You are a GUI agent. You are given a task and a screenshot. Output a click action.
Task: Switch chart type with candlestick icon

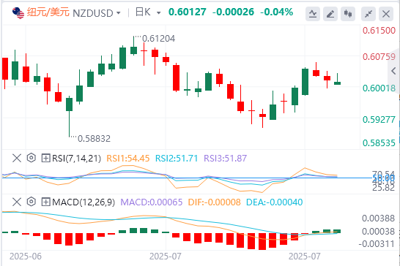[x=348, y=14]
